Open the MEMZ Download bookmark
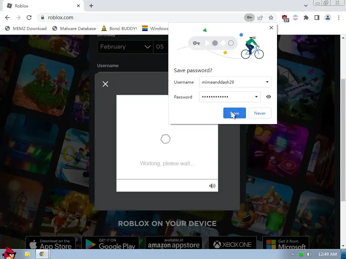This screenshot has width=346, height=259. click(26, 28)
